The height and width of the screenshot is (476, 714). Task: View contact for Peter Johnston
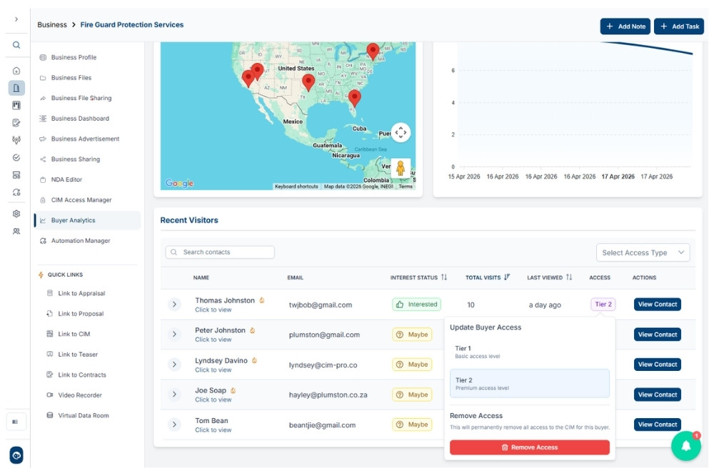658,334
